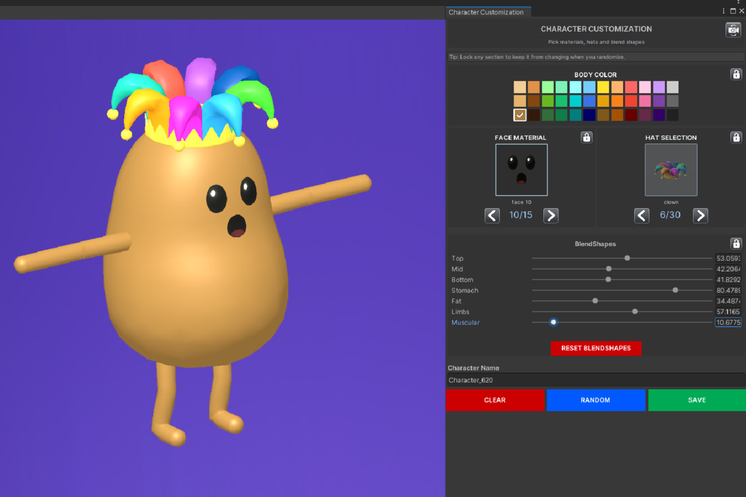Click the Face Material lock icon

[586, 137]
